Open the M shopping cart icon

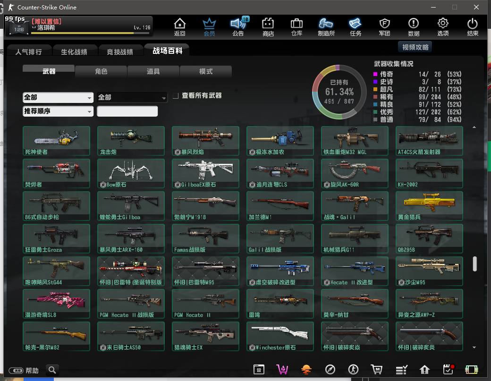pyautogui.click(x=377, y=370)
